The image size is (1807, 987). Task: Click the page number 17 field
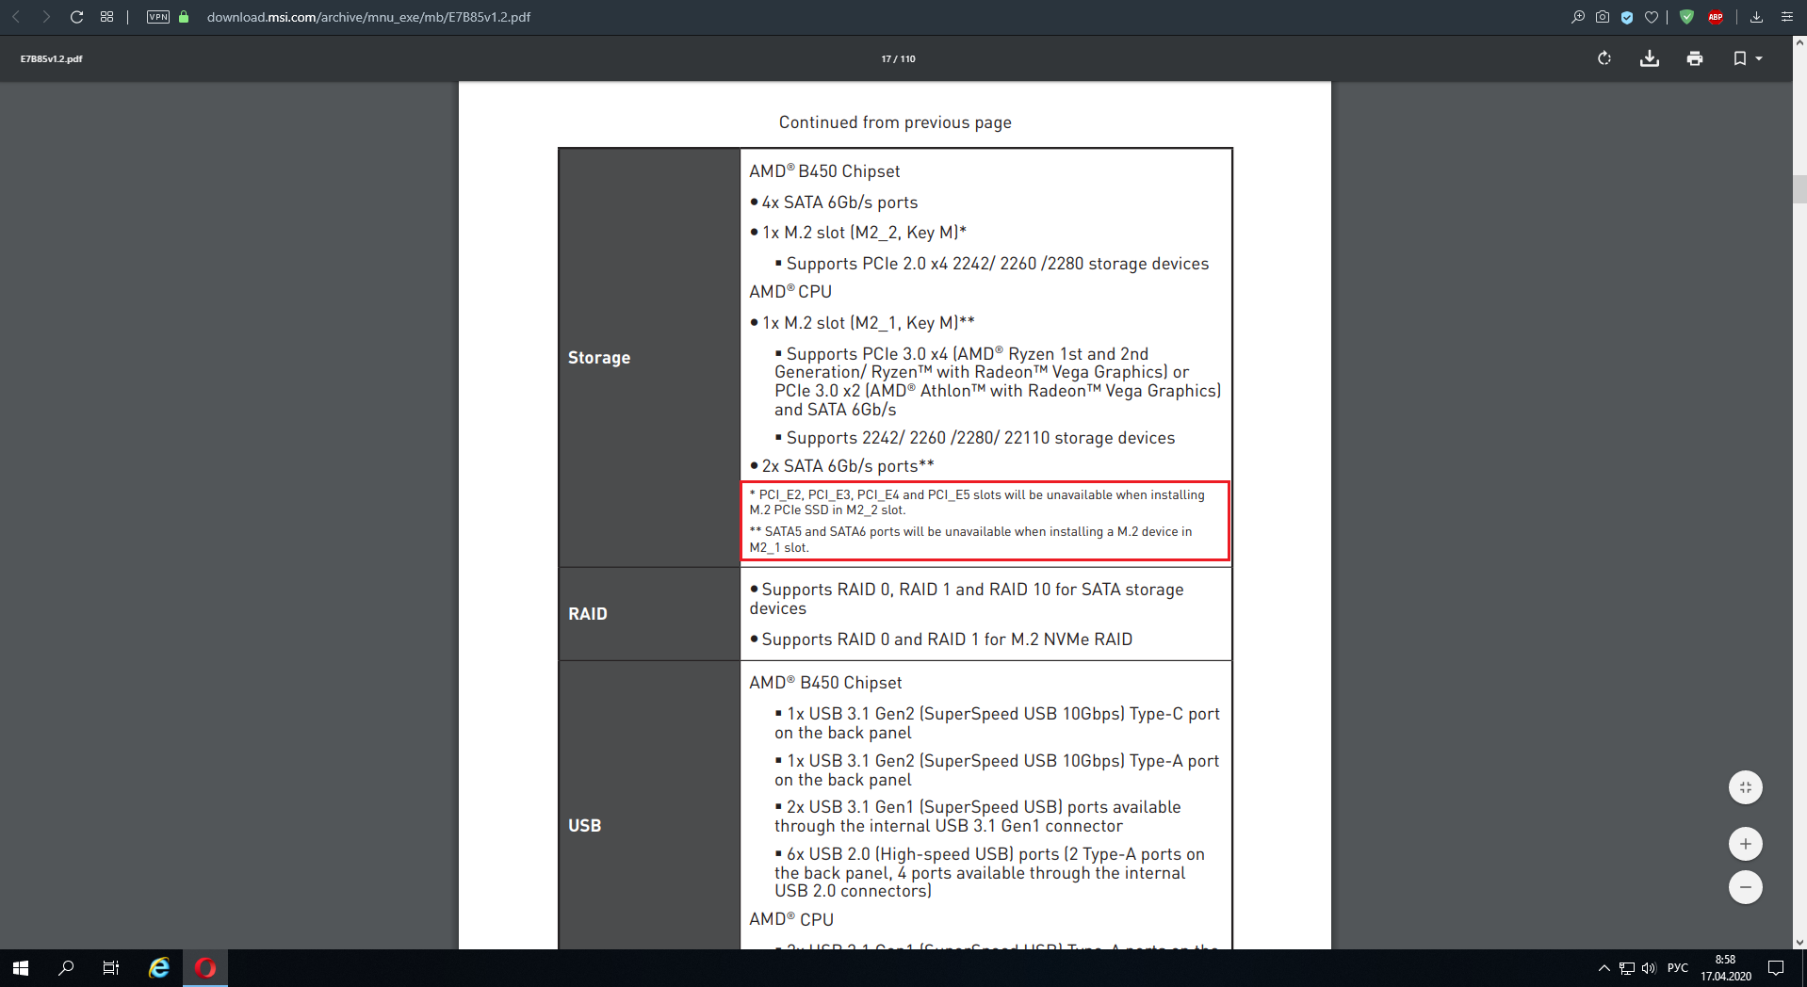886,58
